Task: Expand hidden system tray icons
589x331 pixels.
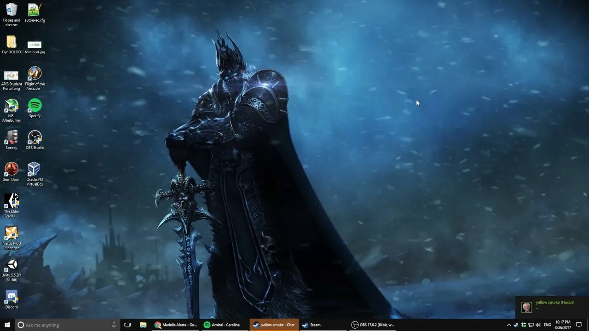Action: point(508,325)
